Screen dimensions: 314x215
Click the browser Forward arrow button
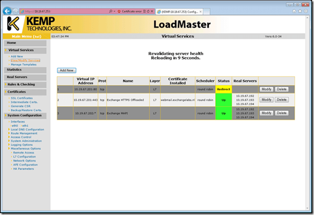click(x=15, y=10)
